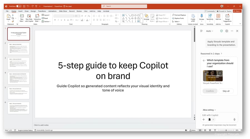
Task: Click Find and Replace
Action: 179,15
